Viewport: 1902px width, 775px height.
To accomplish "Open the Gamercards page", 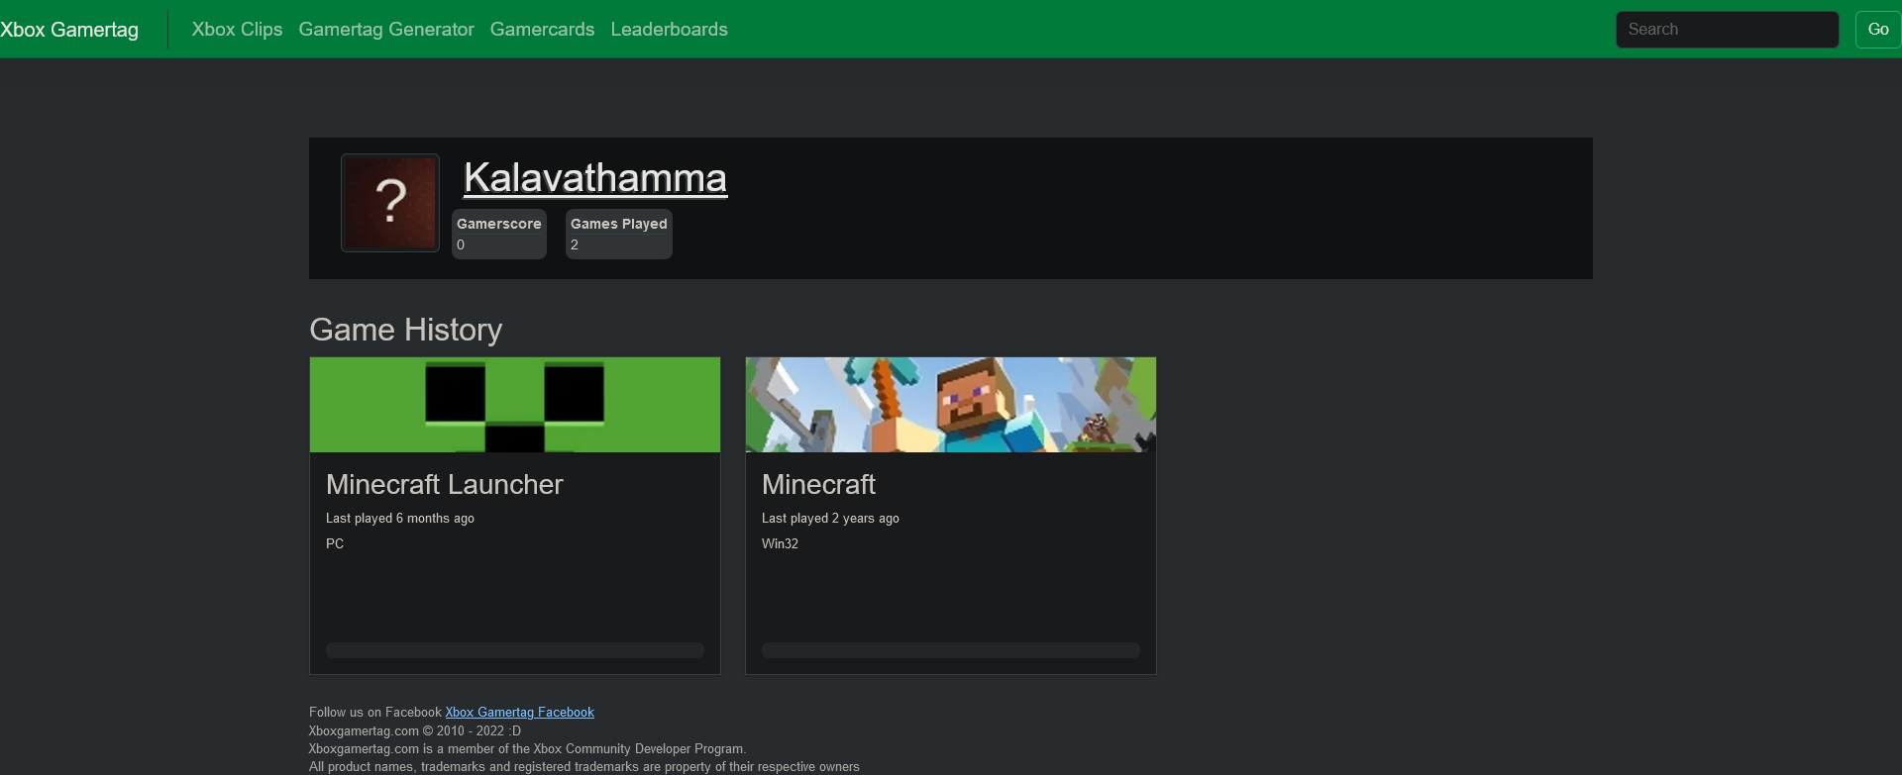I will tap(542, 30).
